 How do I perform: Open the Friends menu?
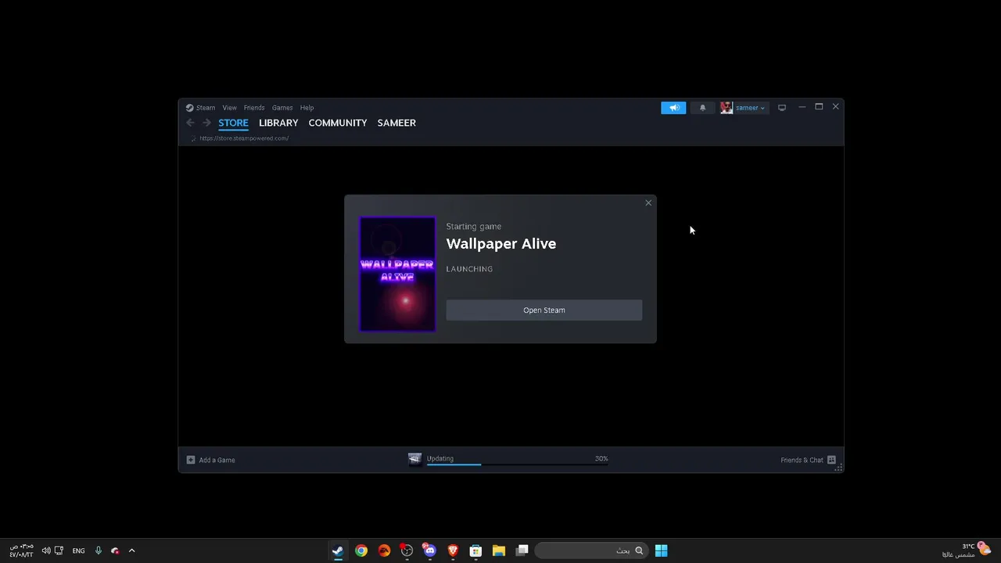tap(254, 108)
